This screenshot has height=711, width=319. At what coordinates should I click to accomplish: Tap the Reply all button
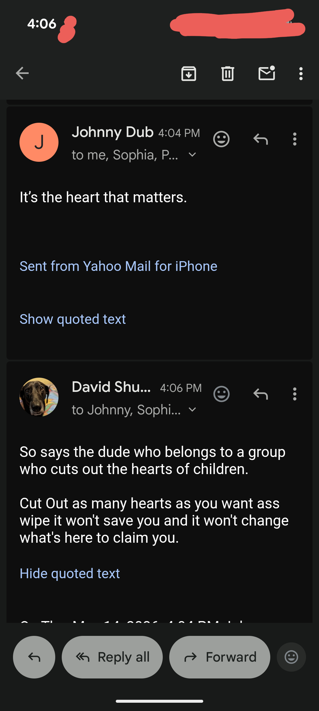pos(112,657)
